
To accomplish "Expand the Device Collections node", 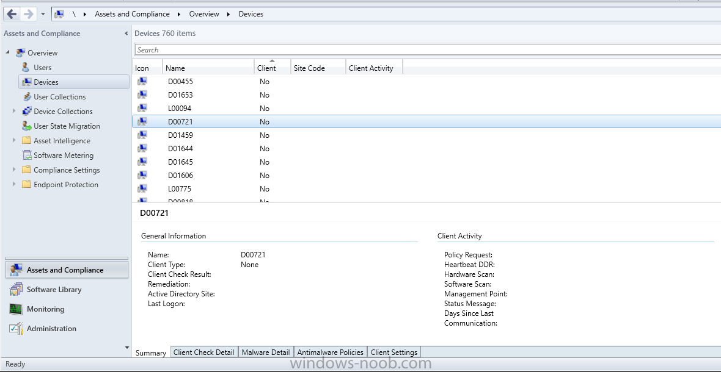I will (x=14, y=111).
